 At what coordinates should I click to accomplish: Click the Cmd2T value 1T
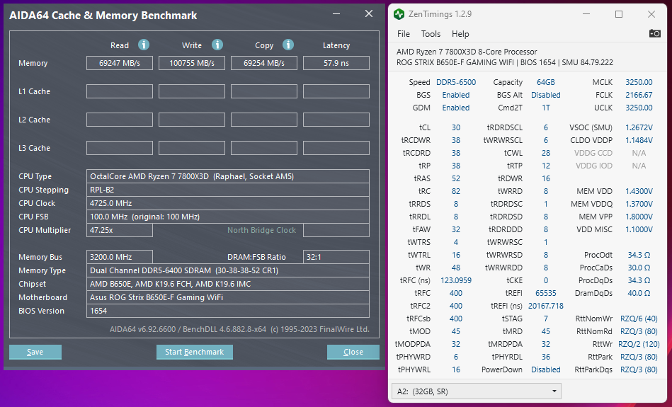pyautogui.click(x=545, y=108)
